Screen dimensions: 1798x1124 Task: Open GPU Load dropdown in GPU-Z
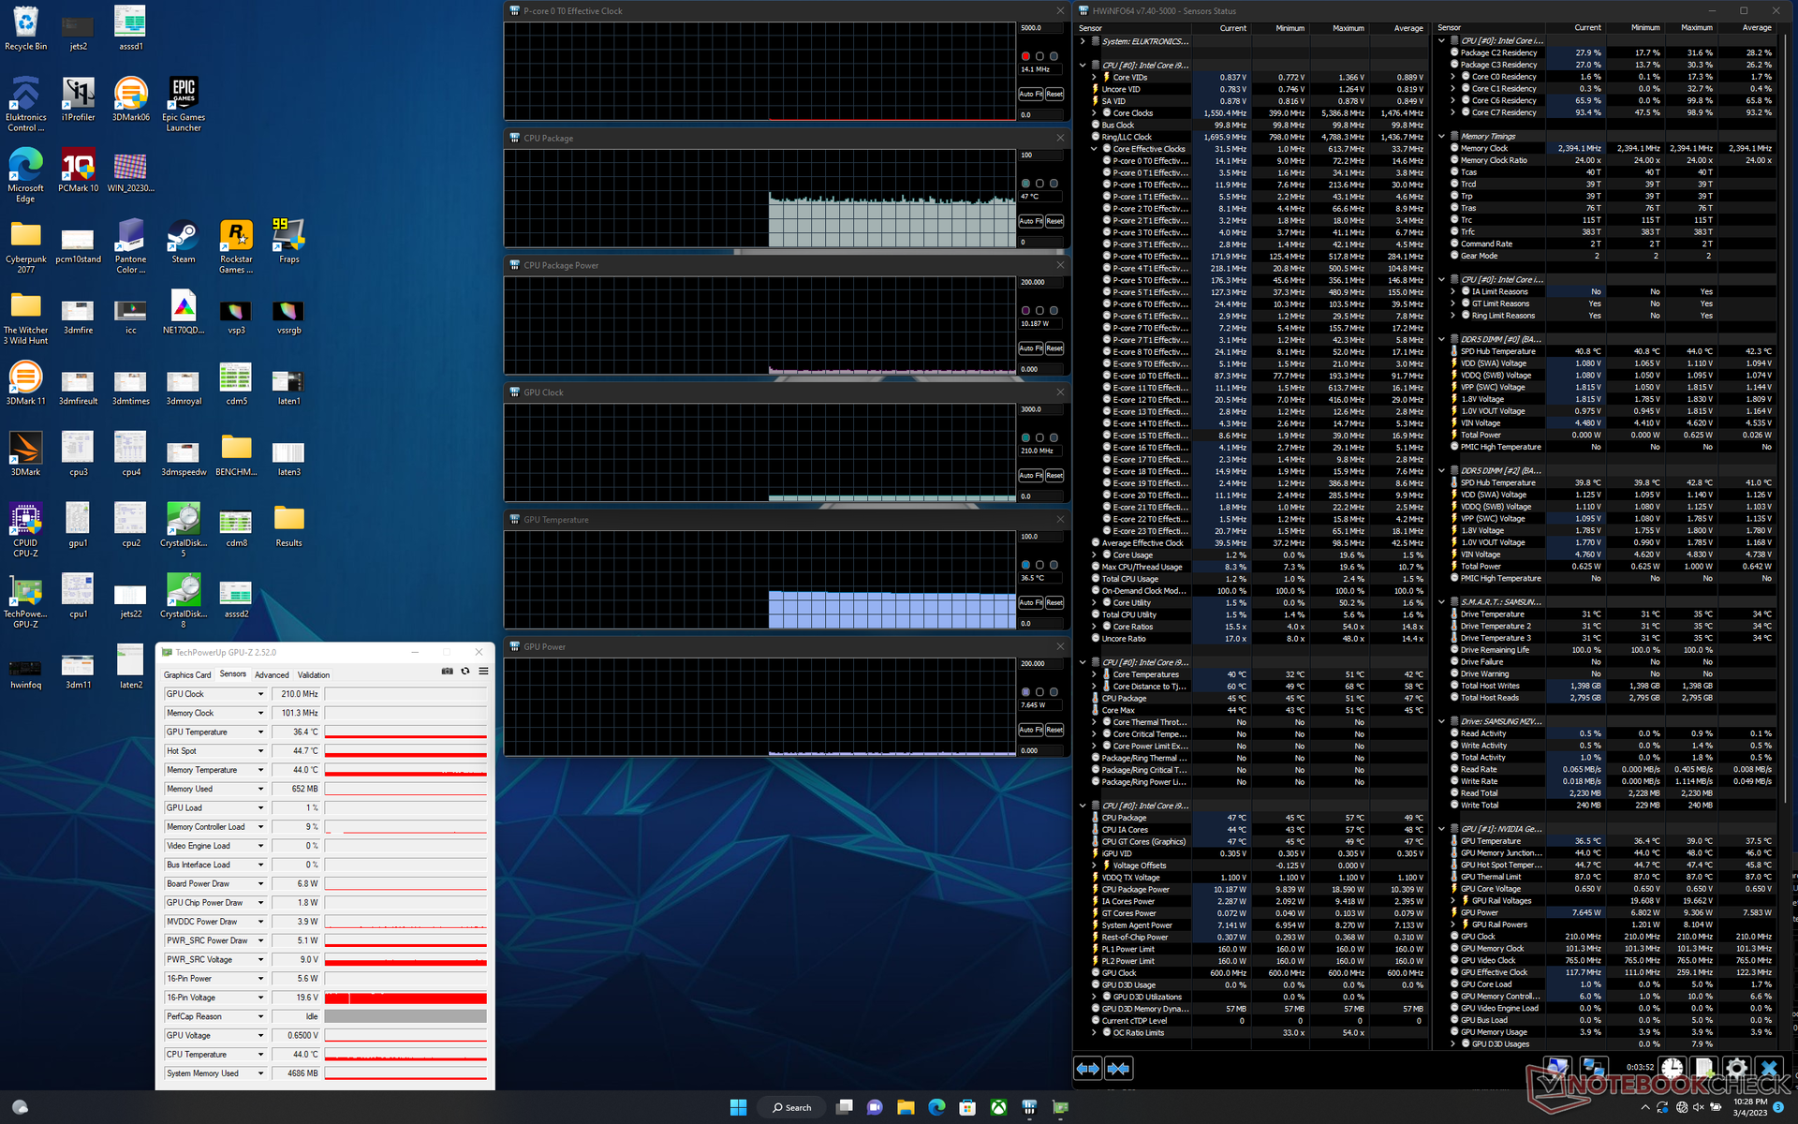click(261, 807)
